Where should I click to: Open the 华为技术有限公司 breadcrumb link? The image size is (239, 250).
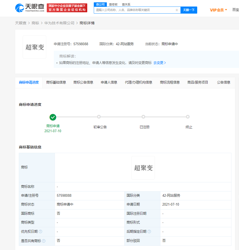pyautogui.click(x=60, y=23)
